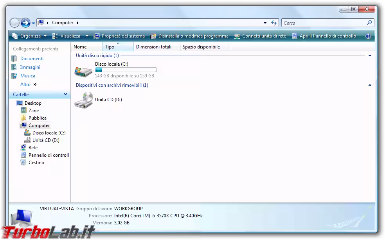Select Dispositivi con archivi rimovibili group header
The width and height of the screenshot is (385, 240).
(x=112, y=85)
